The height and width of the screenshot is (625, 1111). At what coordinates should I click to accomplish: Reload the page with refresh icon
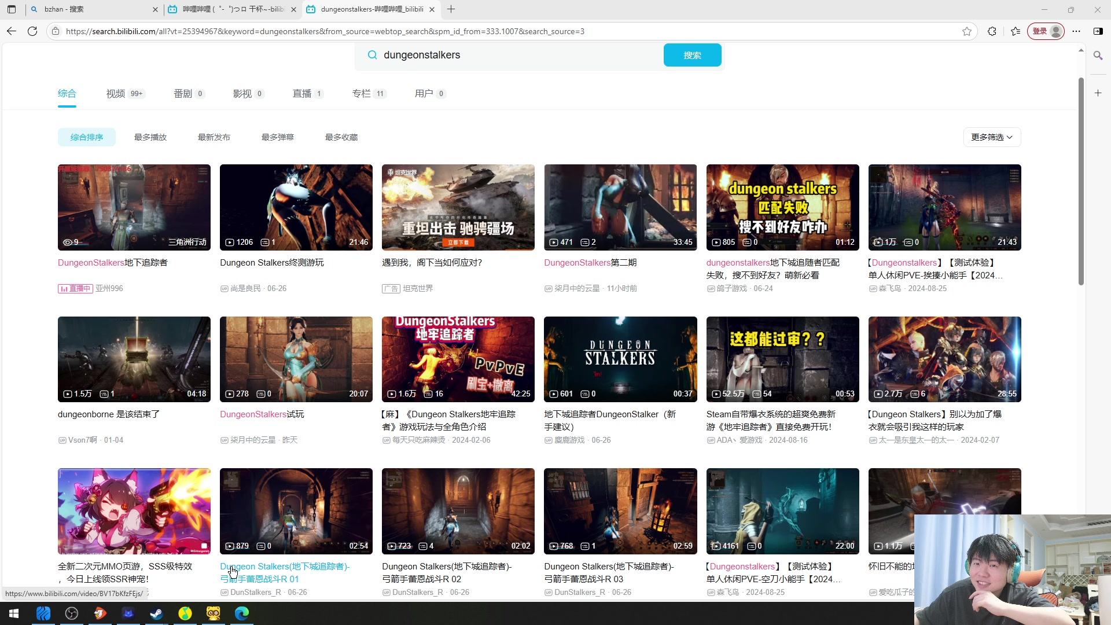click(x=32, y=31)
